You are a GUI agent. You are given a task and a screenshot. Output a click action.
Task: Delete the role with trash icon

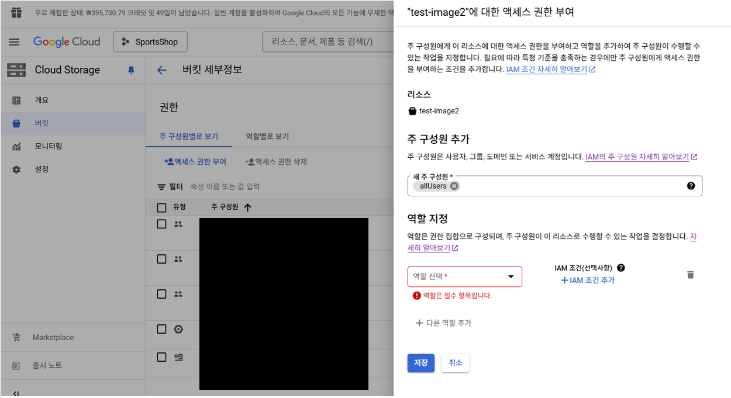(x=691, y=275)
